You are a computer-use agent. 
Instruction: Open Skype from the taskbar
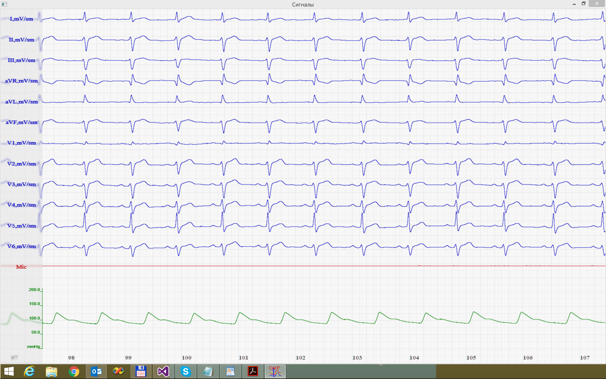coord(185,371)
